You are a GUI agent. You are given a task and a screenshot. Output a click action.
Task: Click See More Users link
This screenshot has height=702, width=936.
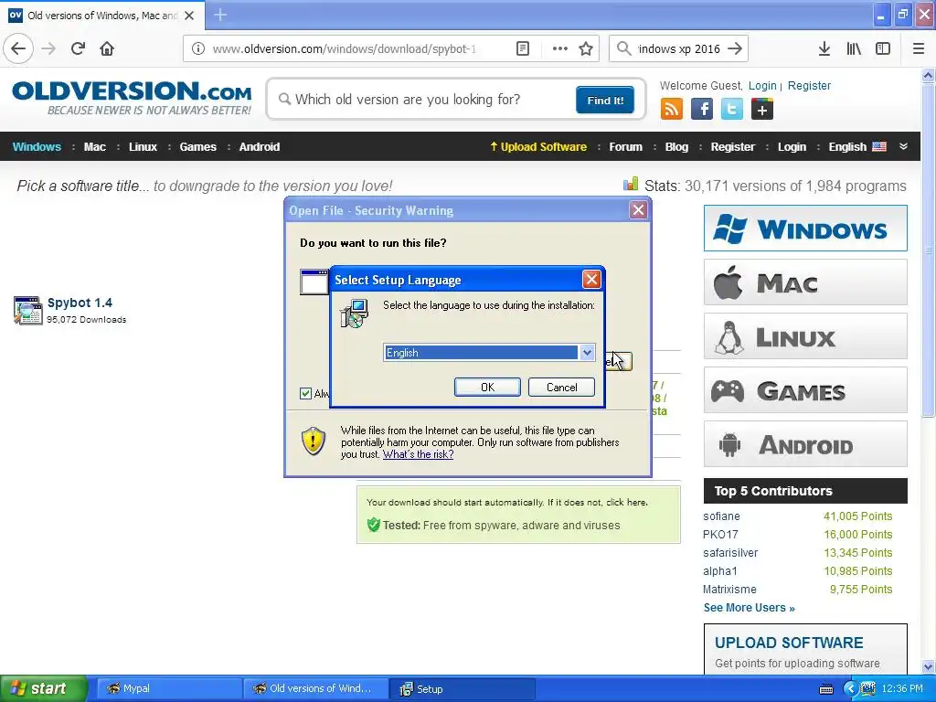750,608
